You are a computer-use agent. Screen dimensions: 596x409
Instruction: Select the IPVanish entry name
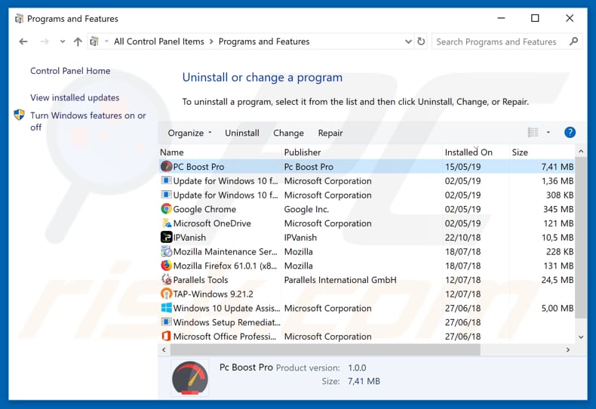pos(189,238)
